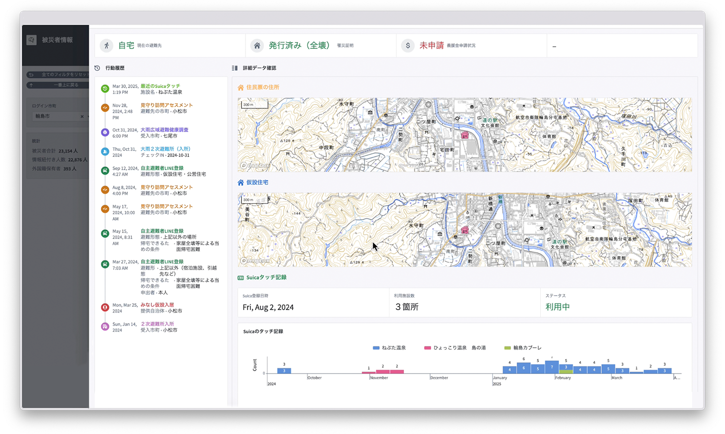Click the 発行済み(全壊) status text

click(299, 45)
